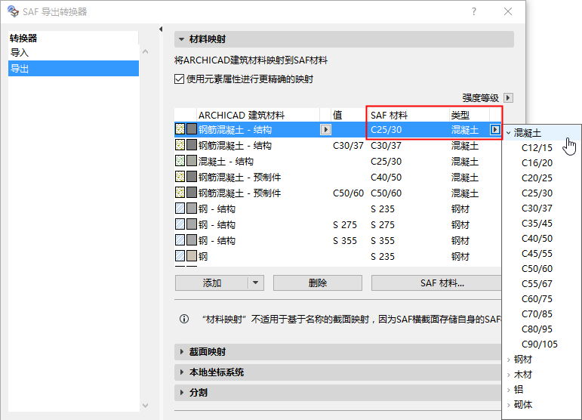
Task: Expand the 截面映射 section
Action: point(181,352)
